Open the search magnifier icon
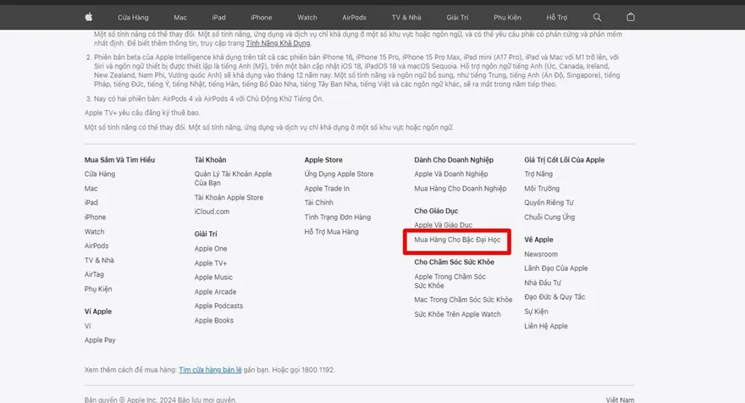Screen dimensions: 745x403 (x=598, y=17)
